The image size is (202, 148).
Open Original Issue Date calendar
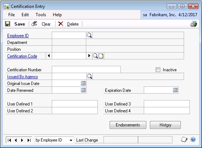[x=83, y=83]
